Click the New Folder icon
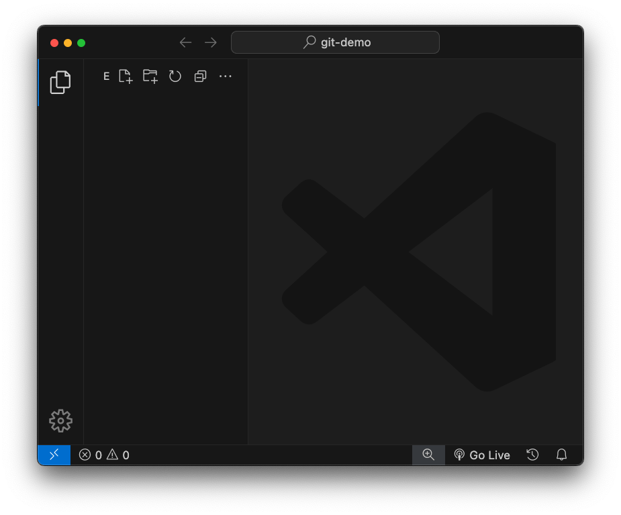This screenshot has height=515, width=621. click(x=150, y=76)
